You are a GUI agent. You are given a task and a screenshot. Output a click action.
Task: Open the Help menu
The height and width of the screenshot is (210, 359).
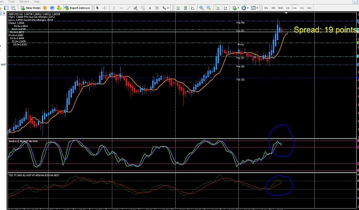tap(37, 2)
